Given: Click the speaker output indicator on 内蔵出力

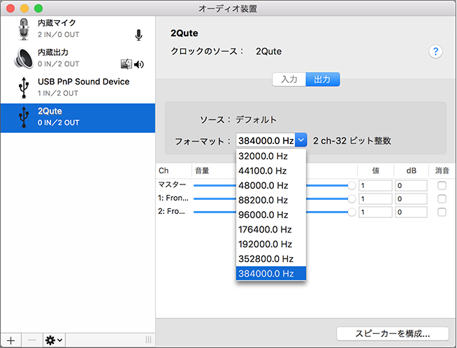Looking at the screenshot, I should point(139,64).
